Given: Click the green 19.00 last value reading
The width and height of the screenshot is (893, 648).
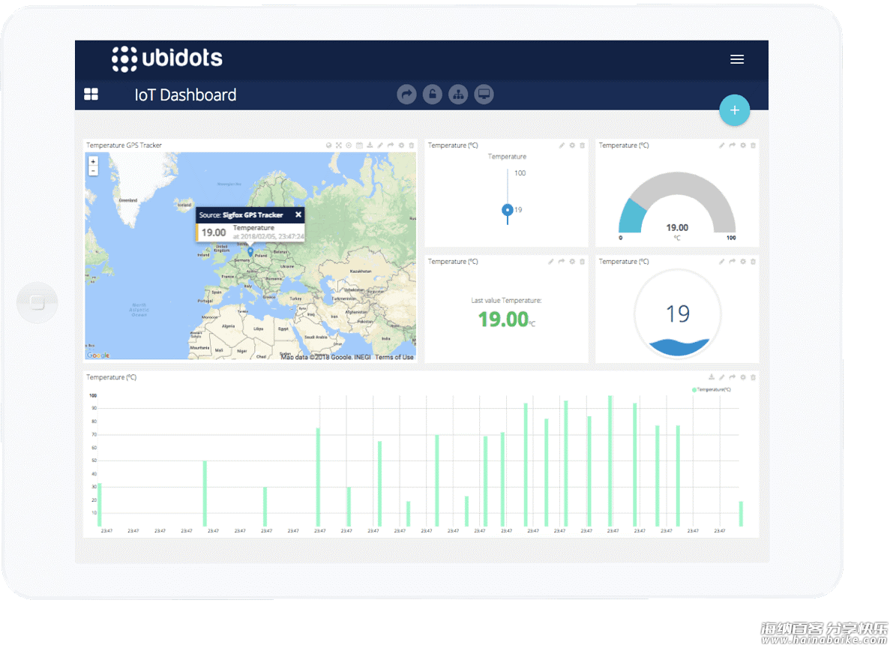Looking at the screenshot, I should point(503,319).
